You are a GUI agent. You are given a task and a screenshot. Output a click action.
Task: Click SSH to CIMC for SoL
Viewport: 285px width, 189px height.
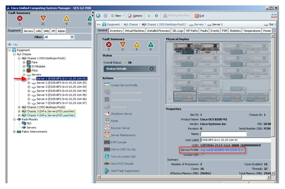(x=123, y=149)
